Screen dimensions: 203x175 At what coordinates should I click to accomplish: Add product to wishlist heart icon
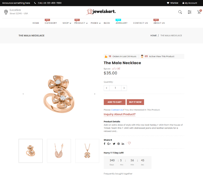click(x=129, y=143)
